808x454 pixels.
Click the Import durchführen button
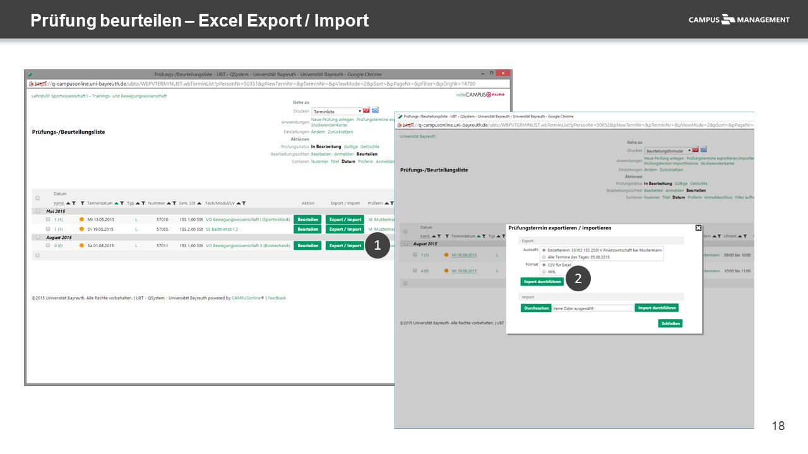pyautogui.click(x=656, y=308)
